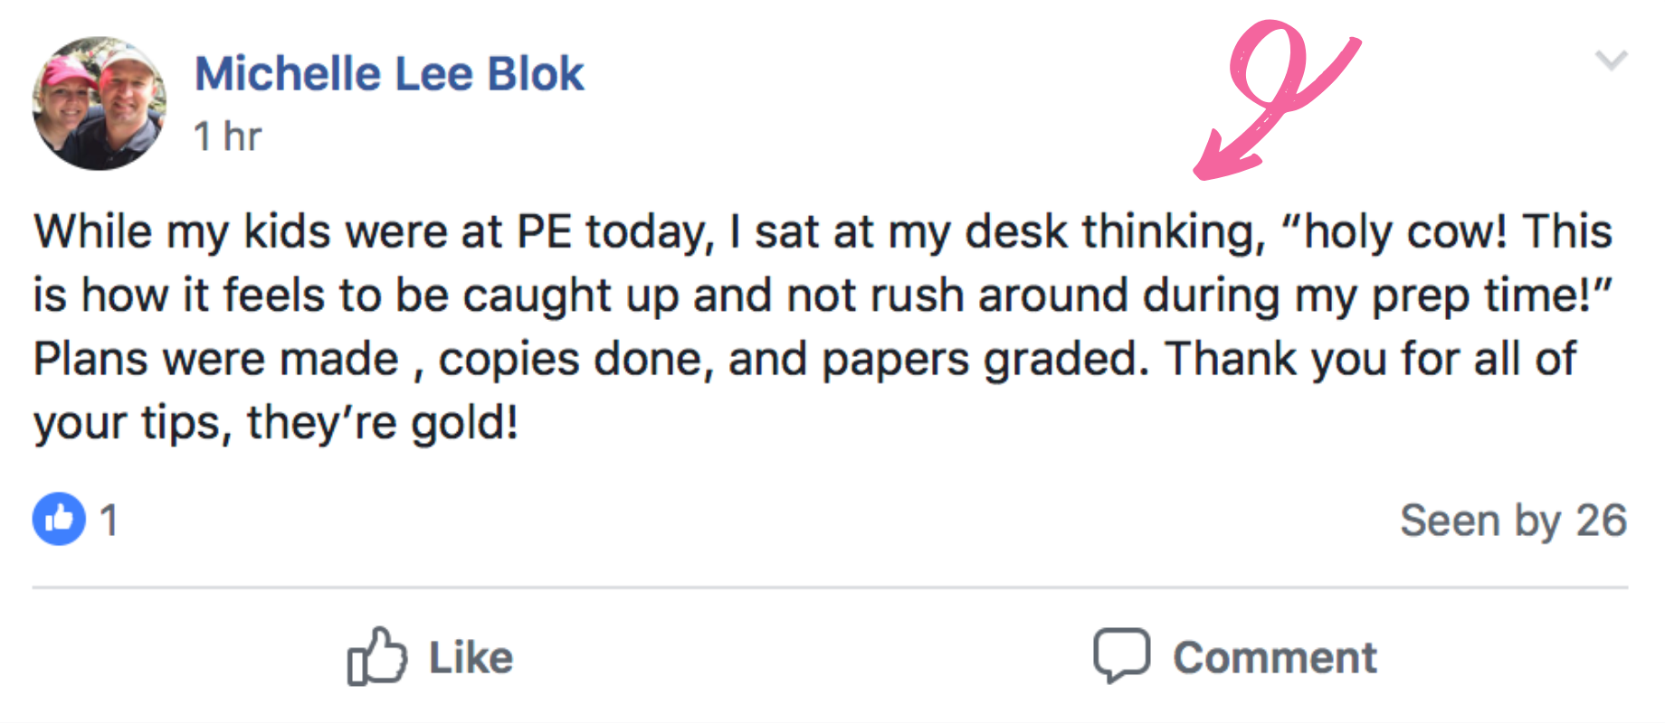The height and width of the screenshot is (723, 1665).
Task: Click "they're gold!" at the post's end
Action: coord(383,423)
